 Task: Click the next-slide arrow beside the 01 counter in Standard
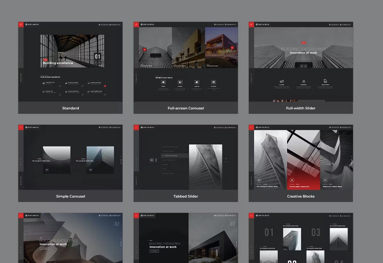pos(99,62)
